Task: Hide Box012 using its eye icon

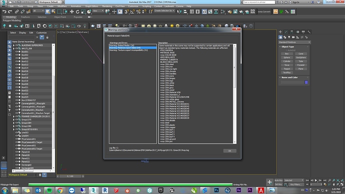Action: 16,61
